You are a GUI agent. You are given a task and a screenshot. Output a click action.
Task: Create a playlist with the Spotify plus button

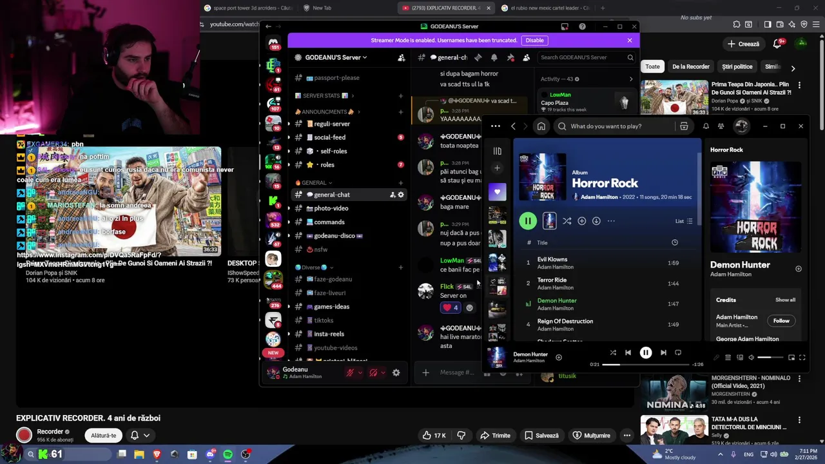tap(497, 168)
